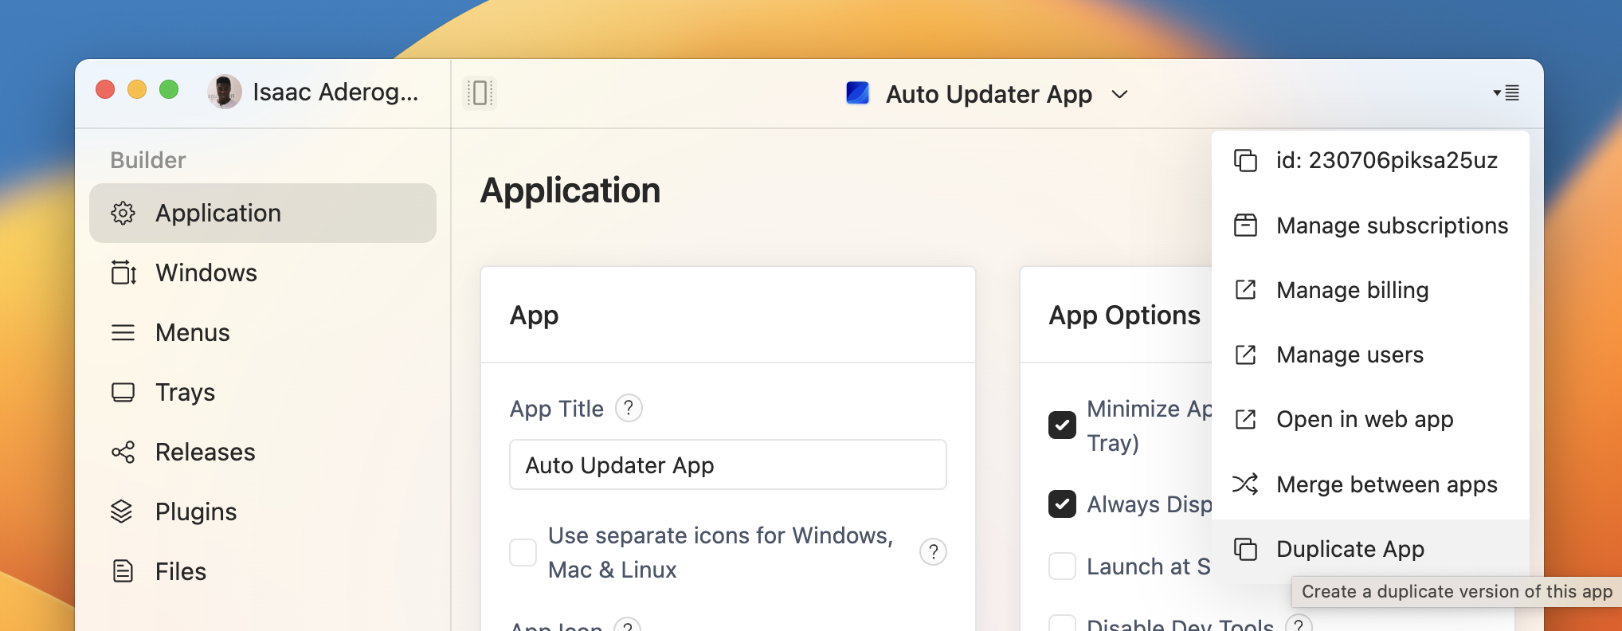Click the copy icon beside the app id
This screenshot has width=1622, height=631.
(x=1245, y=160)
